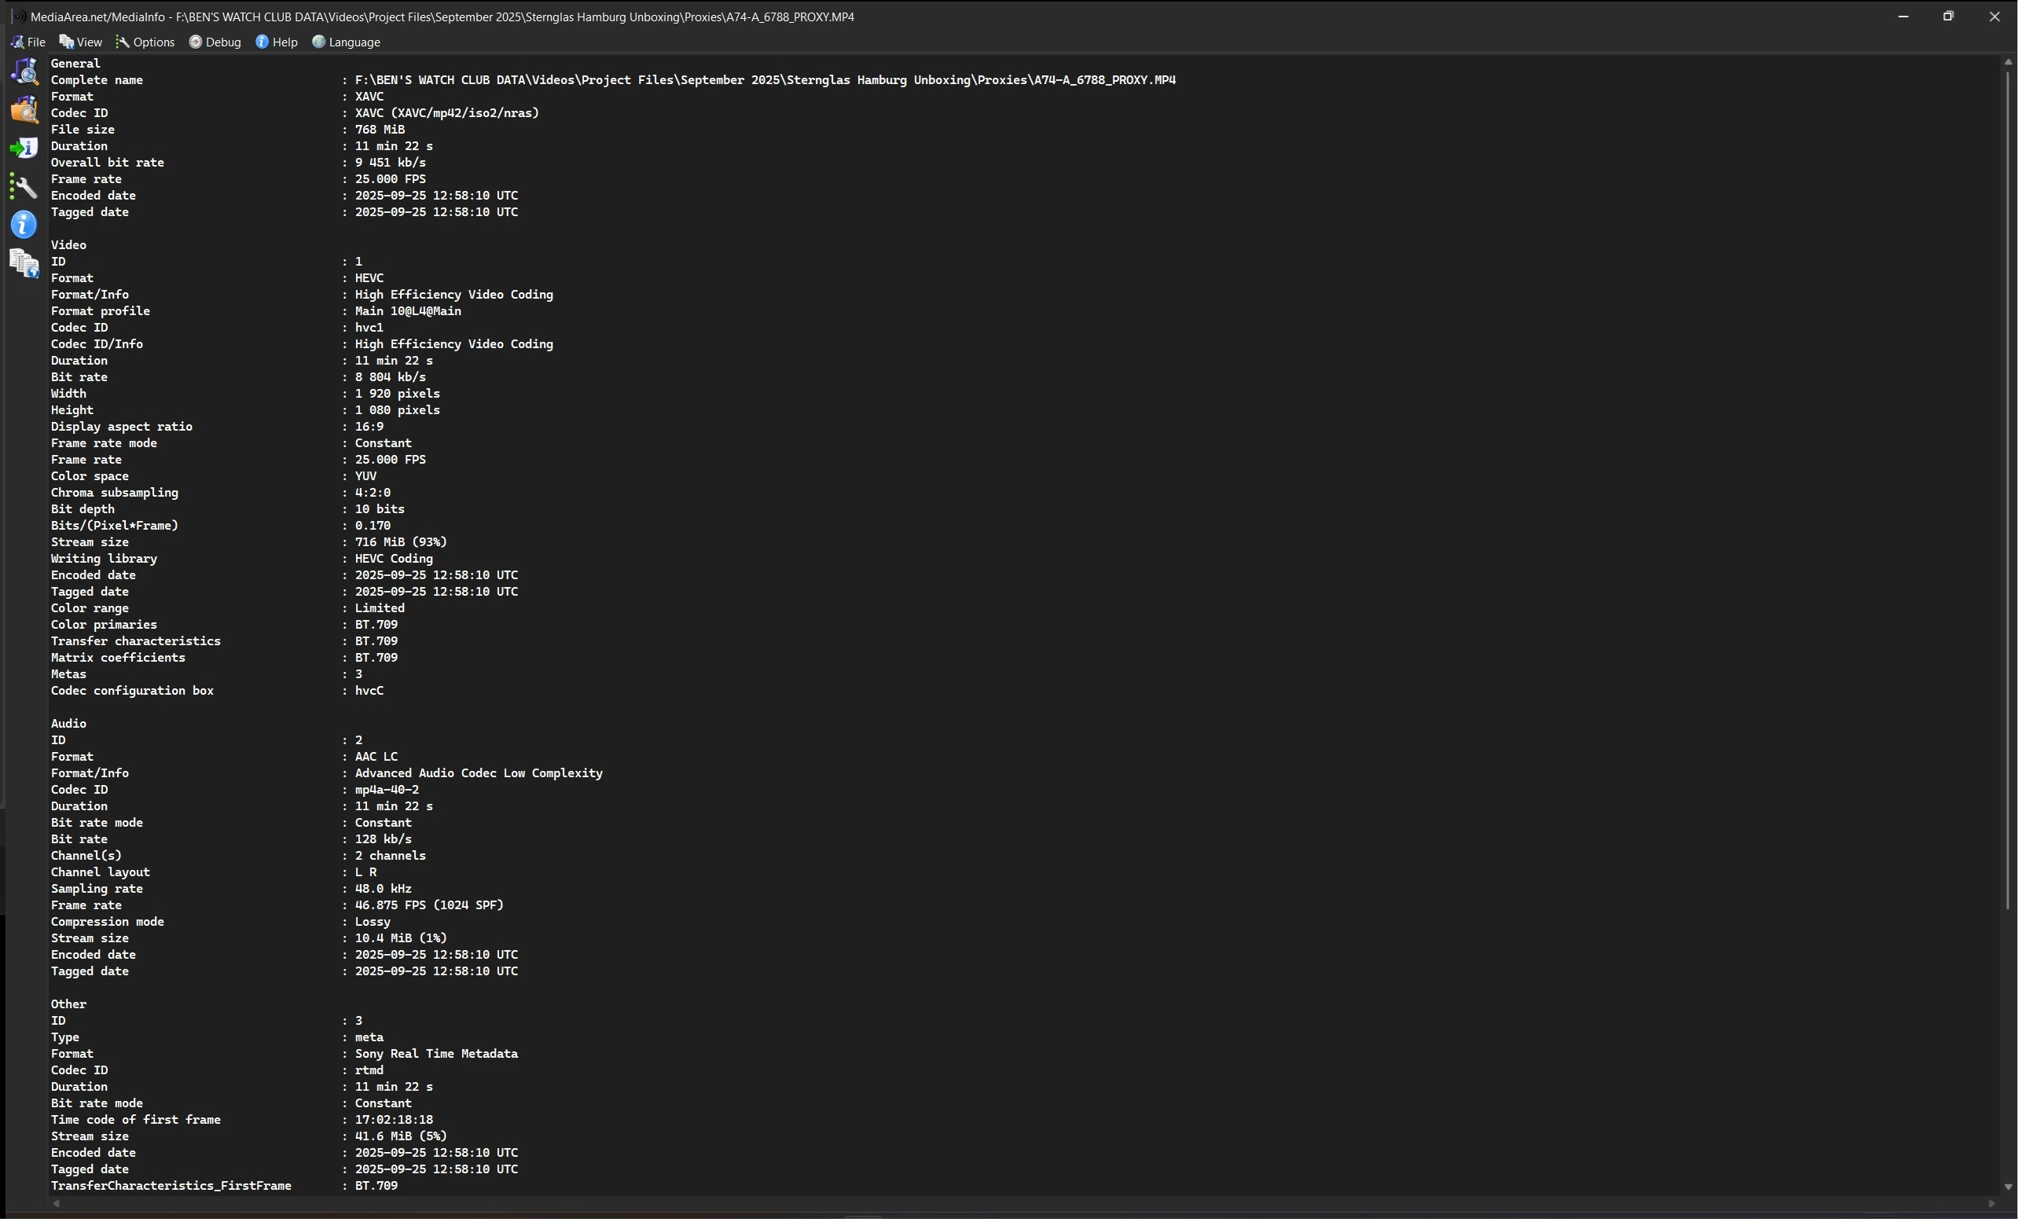The height and width of the screenshot is (1222, 2019).
Task: Click the horizontal scroll right arrow
Action: 1993,1204
